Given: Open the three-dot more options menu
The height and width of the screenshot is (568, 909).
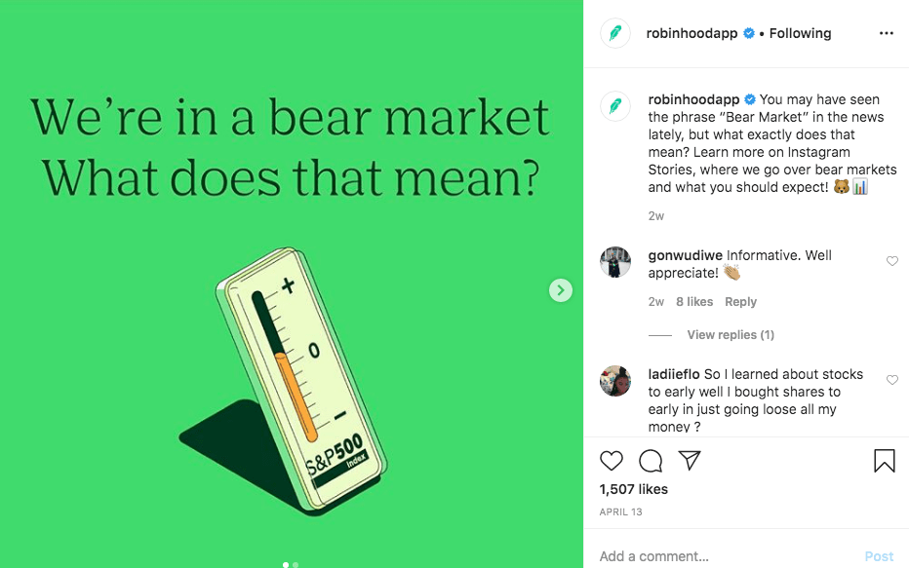Looking at the screenshot, I should (886, 33).
